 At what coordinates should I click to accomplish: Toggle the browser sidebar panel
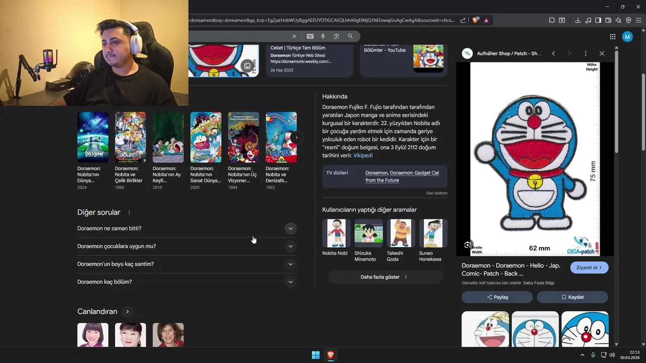point(598,20)
